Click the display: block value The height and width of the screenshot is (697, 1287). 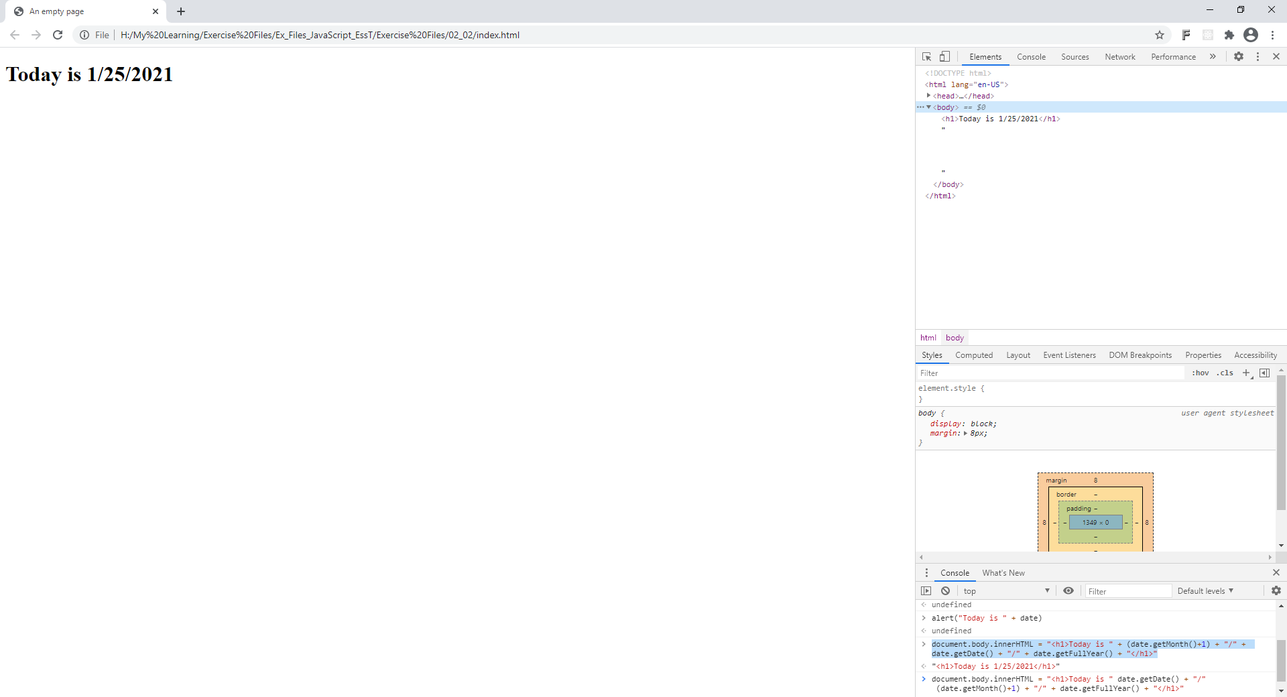(983, 424)
